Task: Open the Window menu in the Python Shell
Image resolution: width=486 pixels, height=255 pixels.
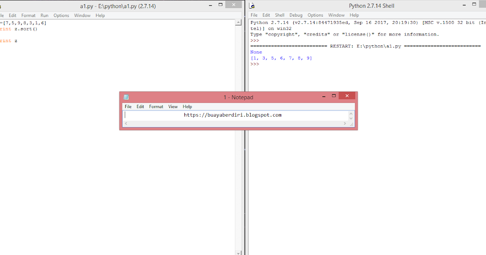Action: click(336, 15)
